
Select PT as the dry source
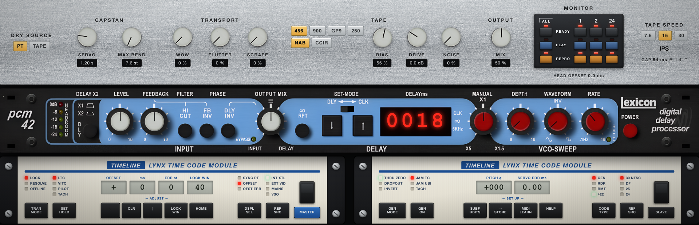20,46
